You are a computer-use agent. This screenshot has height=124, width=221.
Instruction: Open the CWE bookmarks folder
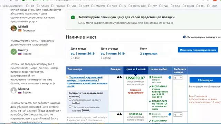click(72, 6)
